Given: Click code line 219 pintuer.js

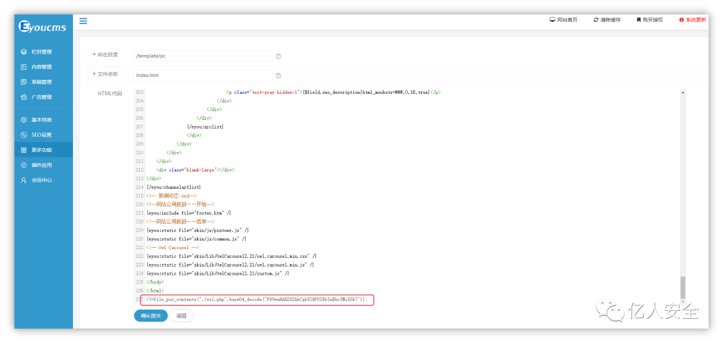Looking at the screenshot, I should coord(197,230).
